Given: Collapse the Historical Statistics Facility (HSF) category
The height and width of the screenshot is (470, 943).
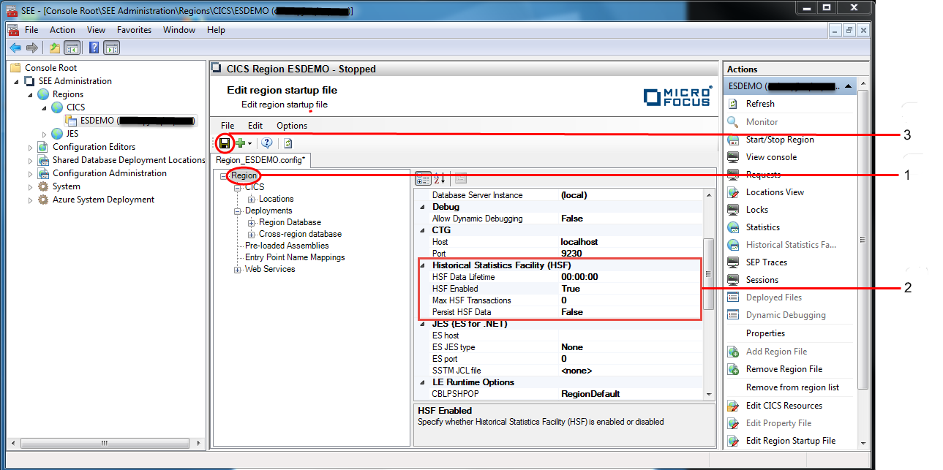Looking at the screenshot, I should click(421, 265).
